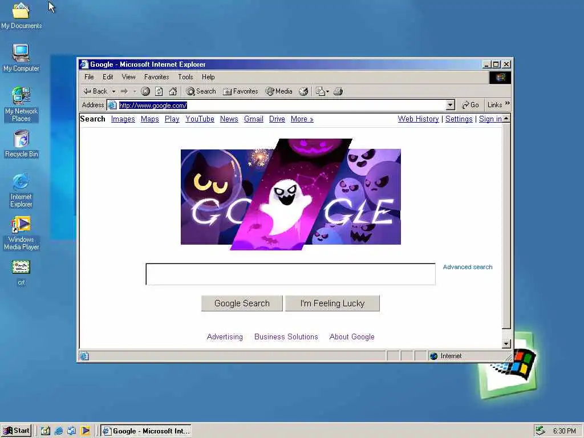Image resolution: width=584 pixels, height=438 pixels.
Task: Click the Google Search button
Action: 242,303
